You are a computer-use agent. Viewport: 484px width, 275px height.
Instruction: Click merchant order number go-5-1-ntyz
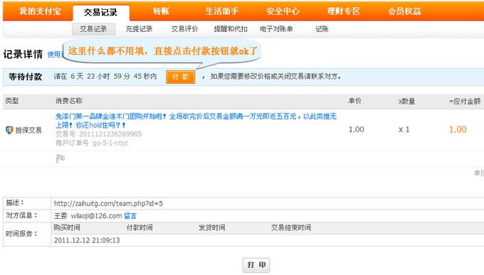(110, 143)
